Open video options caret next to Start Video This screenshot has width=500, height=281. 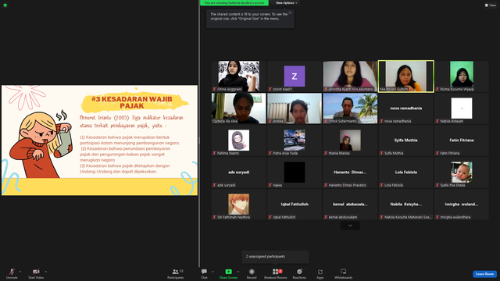45,272
